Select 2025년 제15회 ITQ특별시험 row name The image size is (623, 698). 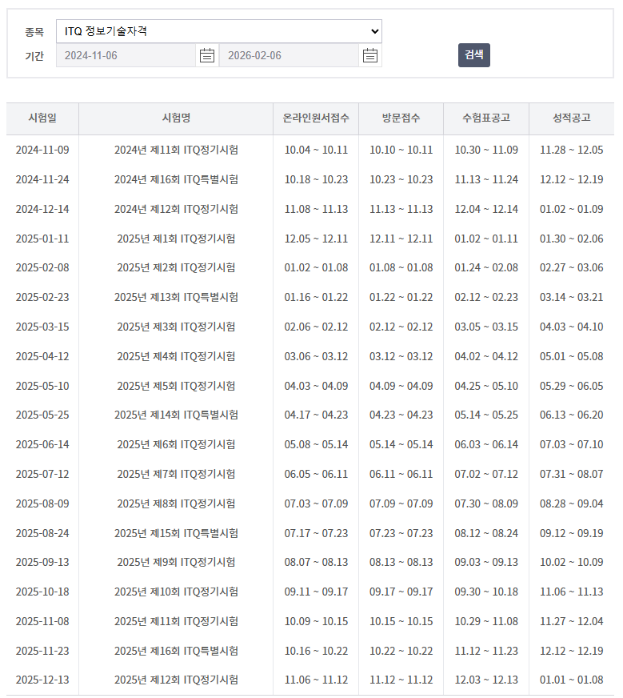tap(176, 533)
